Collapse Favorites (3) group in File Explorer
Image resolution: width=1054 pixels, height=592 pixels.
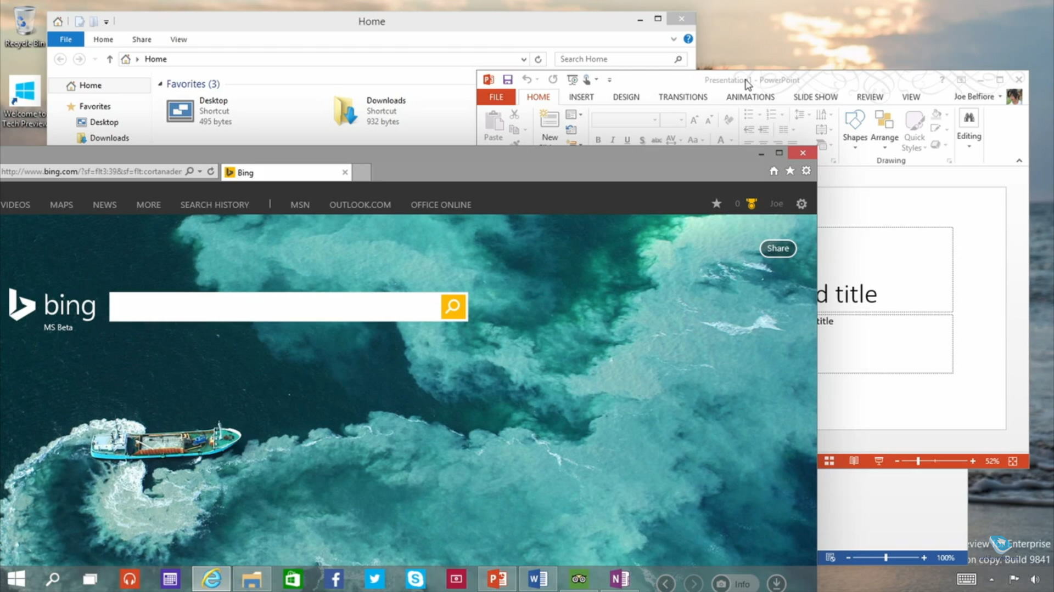click(x=160, y=84)
